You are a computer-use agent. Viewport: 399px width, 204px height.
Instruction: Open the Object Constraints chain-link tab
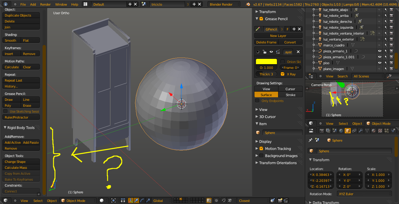(x=354, y=131)
